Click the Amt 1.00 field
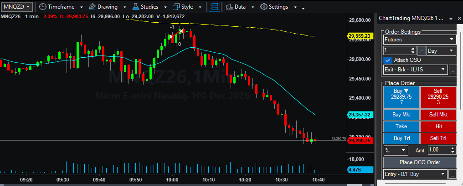This screenshot has height=186, width=463. [439, 150]
